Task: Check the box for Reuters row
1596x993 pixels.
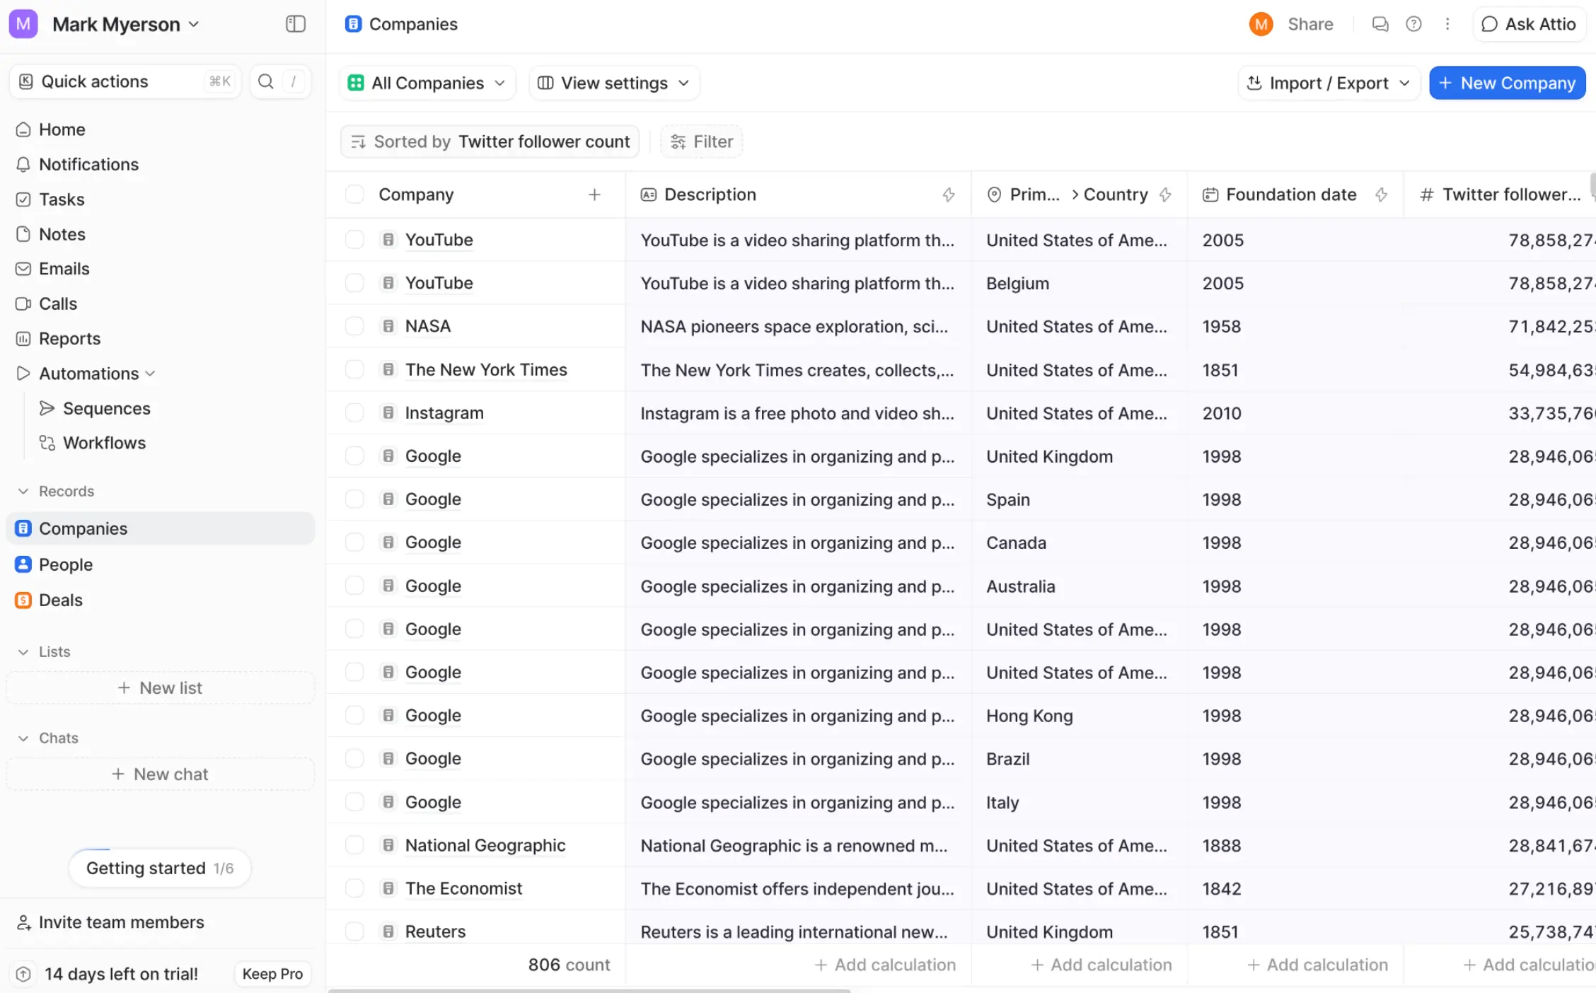Action: pyautogui.click(x=354, y=931)
